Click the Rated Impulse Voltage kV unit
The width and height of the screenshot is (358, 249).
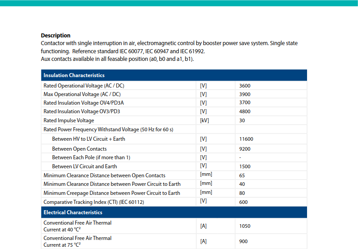[205, 120]
